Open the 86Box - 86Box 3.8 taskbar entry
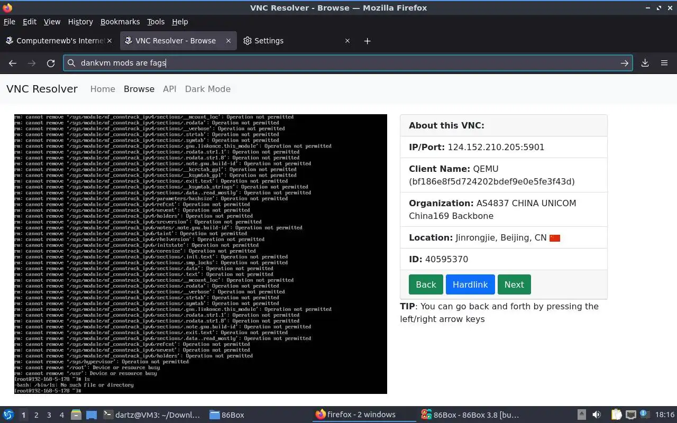Viewport: 677px width, 423px height. click(470, 415)
